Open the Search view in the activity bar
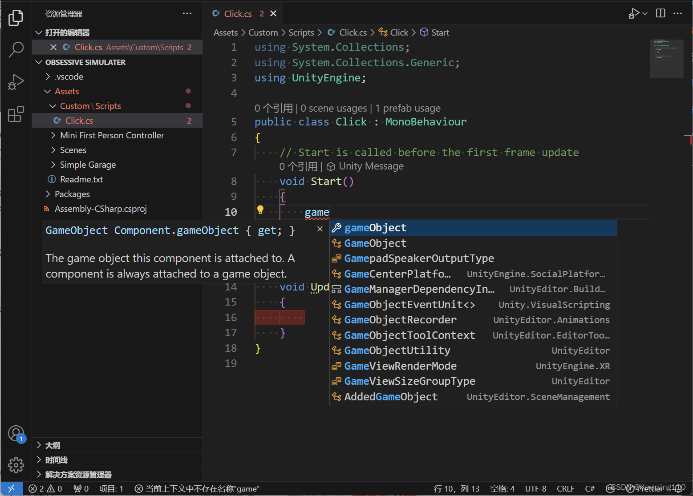Viewport: 693px width, 496px height. [16, 50]
